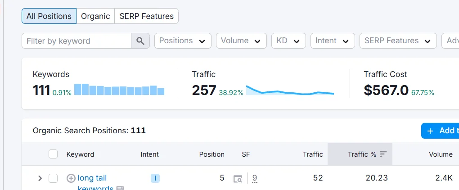The width and height of the screenshot is (459, 190).
Task: Click the Traffic Cost value $567.0
Action: tap(386, 90)
